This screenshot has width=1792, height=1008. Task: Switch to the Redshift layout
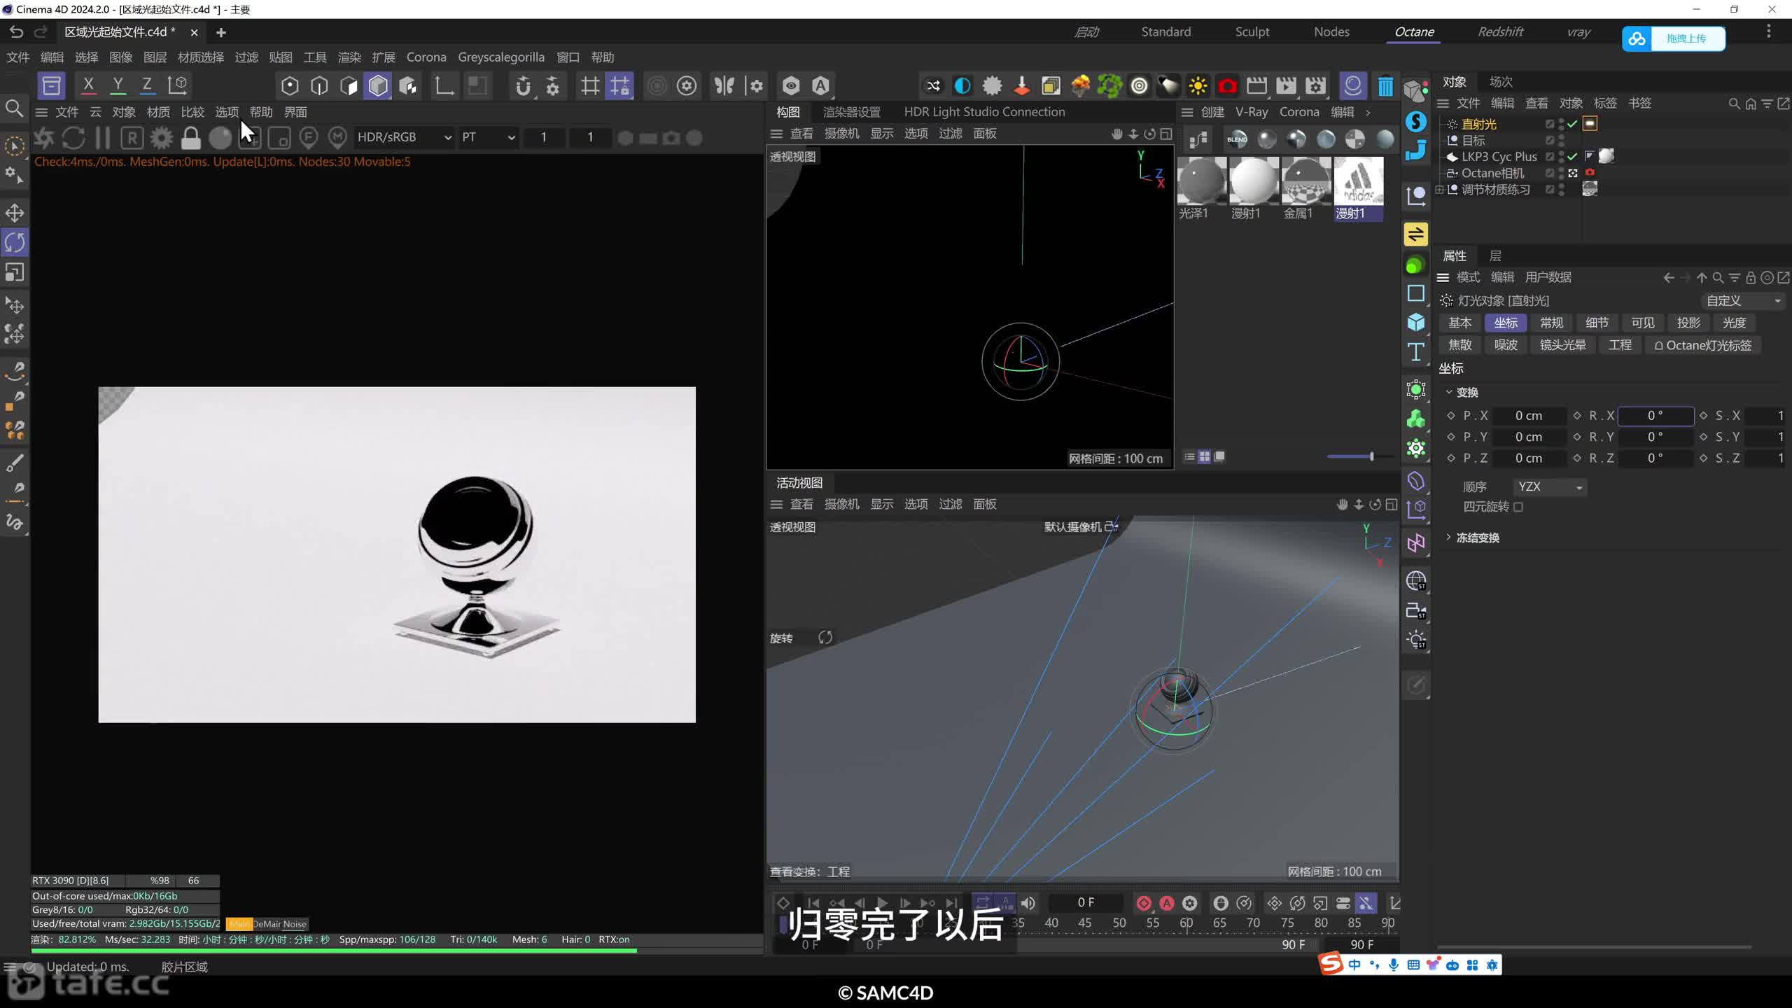[1500, 31]
